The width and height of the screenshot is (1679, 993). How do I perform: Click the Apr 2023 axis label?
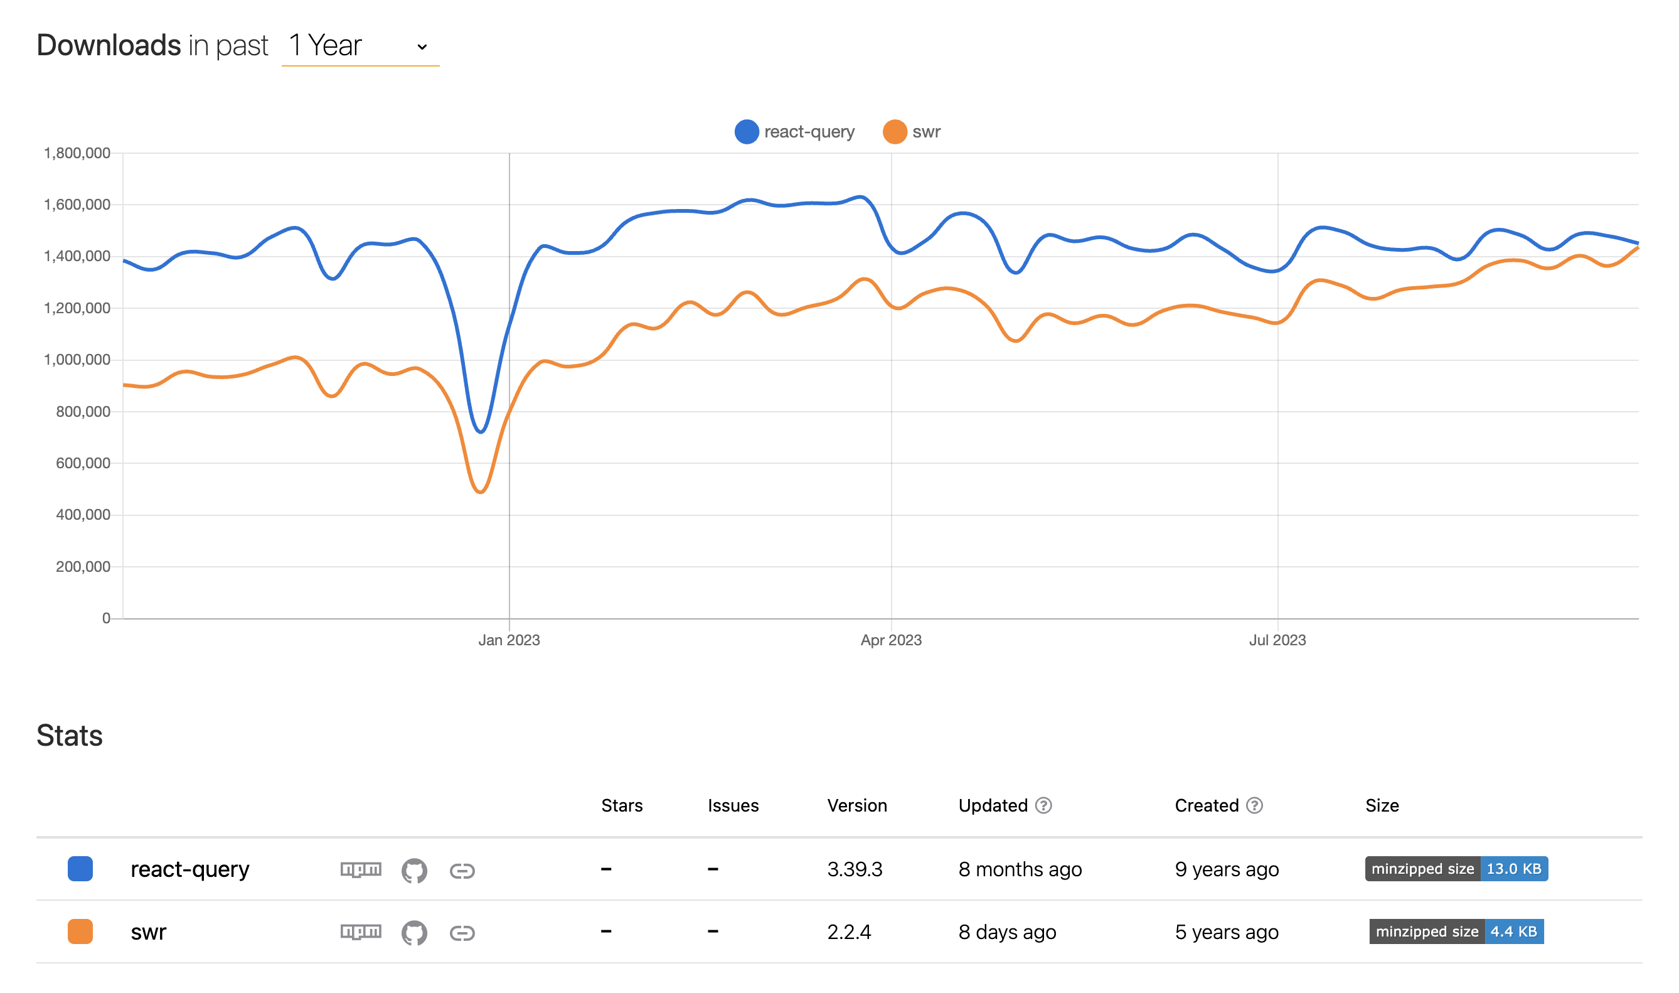tap(891, 640)
